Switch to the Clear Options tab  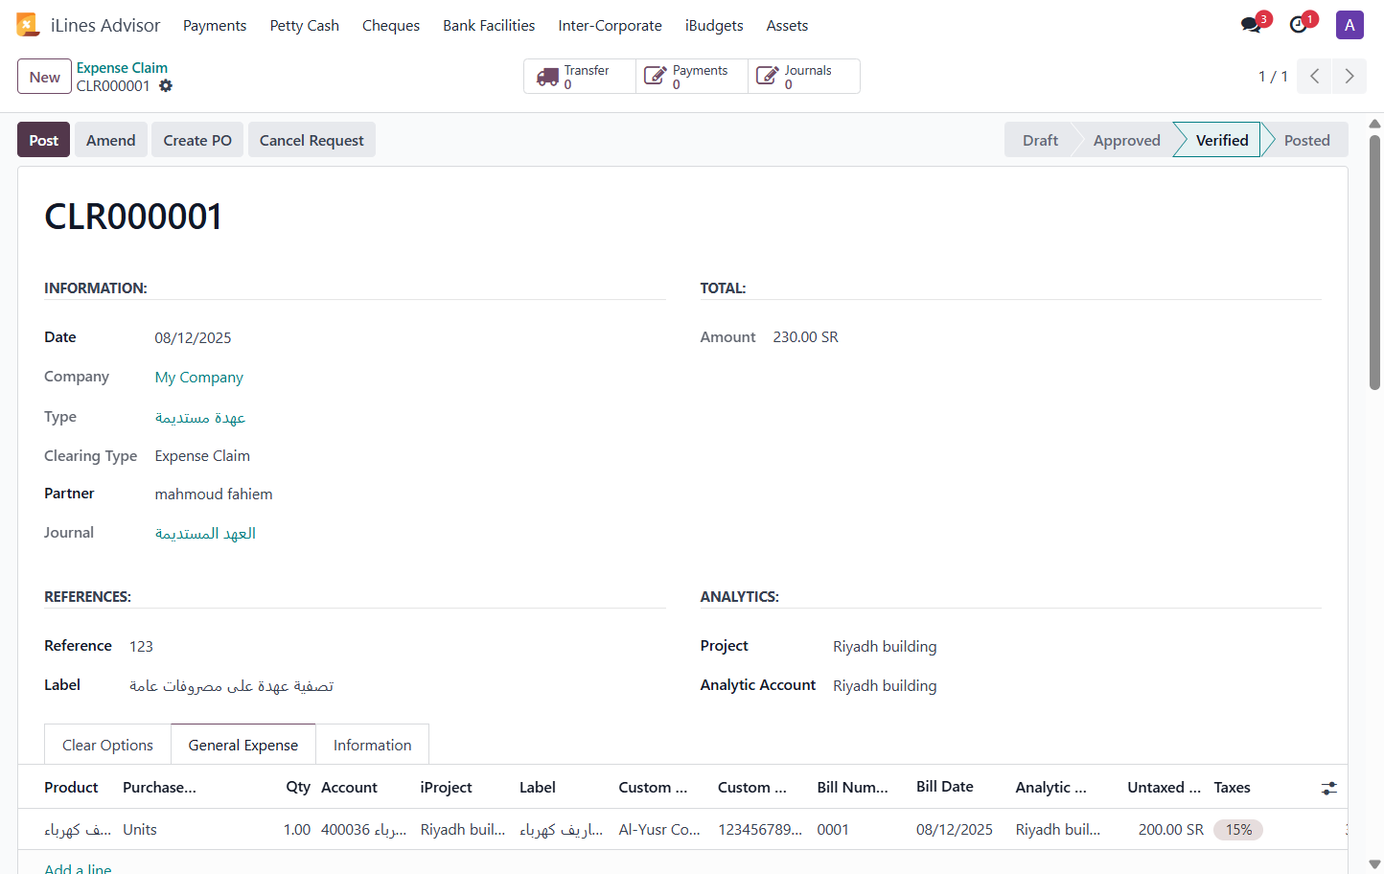(x=107, y=745)
